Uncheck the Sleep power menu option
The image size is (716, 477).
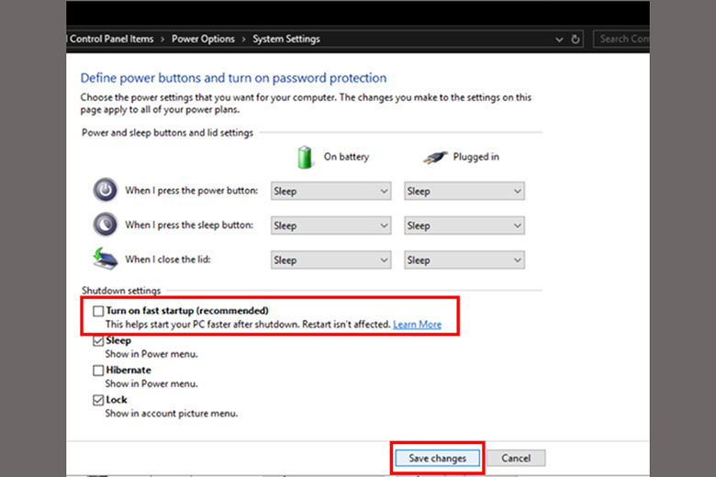98,341
